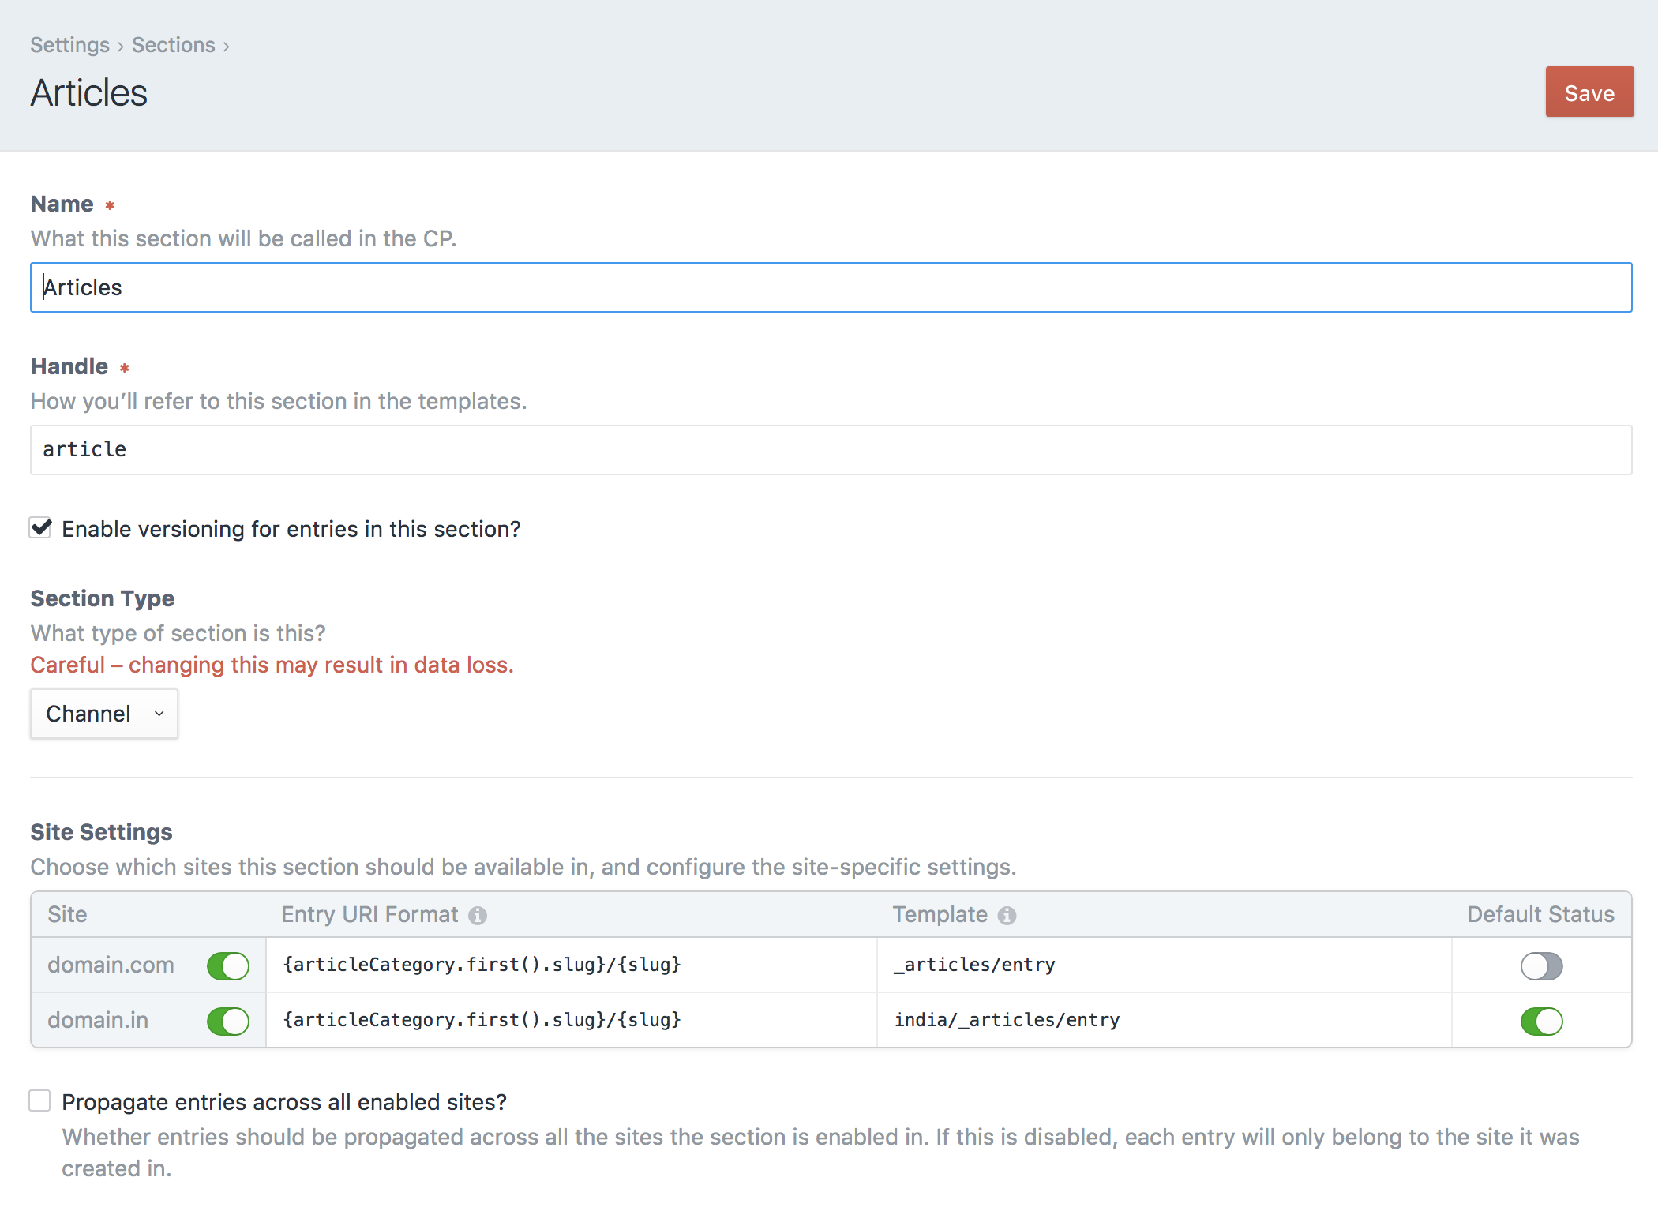Turn off Default Status for domain.in
This screenshot has height=1211, width=1658.
(x=1540, y=1020)
